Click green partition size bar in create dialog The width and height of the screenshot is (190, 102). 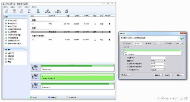click(153, 50)
